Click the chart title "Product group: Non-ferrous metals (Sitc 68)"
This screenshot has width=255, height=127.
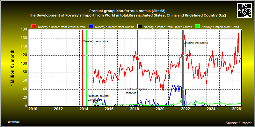click(127, 11)
